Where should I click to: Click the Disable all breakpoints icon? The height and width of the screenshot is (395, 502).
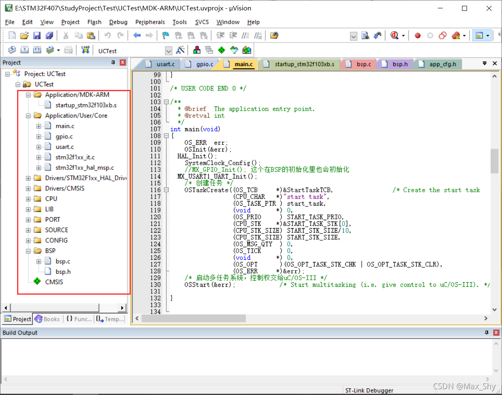[x=442, y=35]
